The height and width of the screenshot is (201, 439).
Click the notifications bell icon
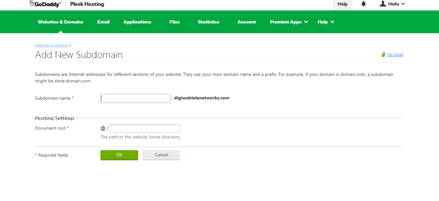tap(364, 4)
